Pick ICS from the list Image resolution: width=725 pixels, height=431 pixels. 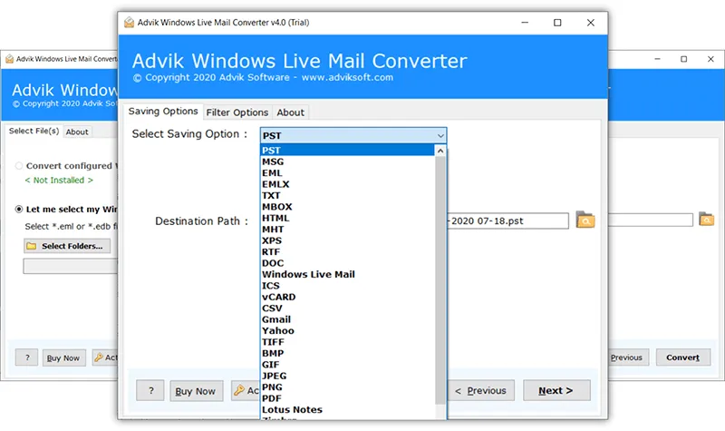[x=347, y=286]
